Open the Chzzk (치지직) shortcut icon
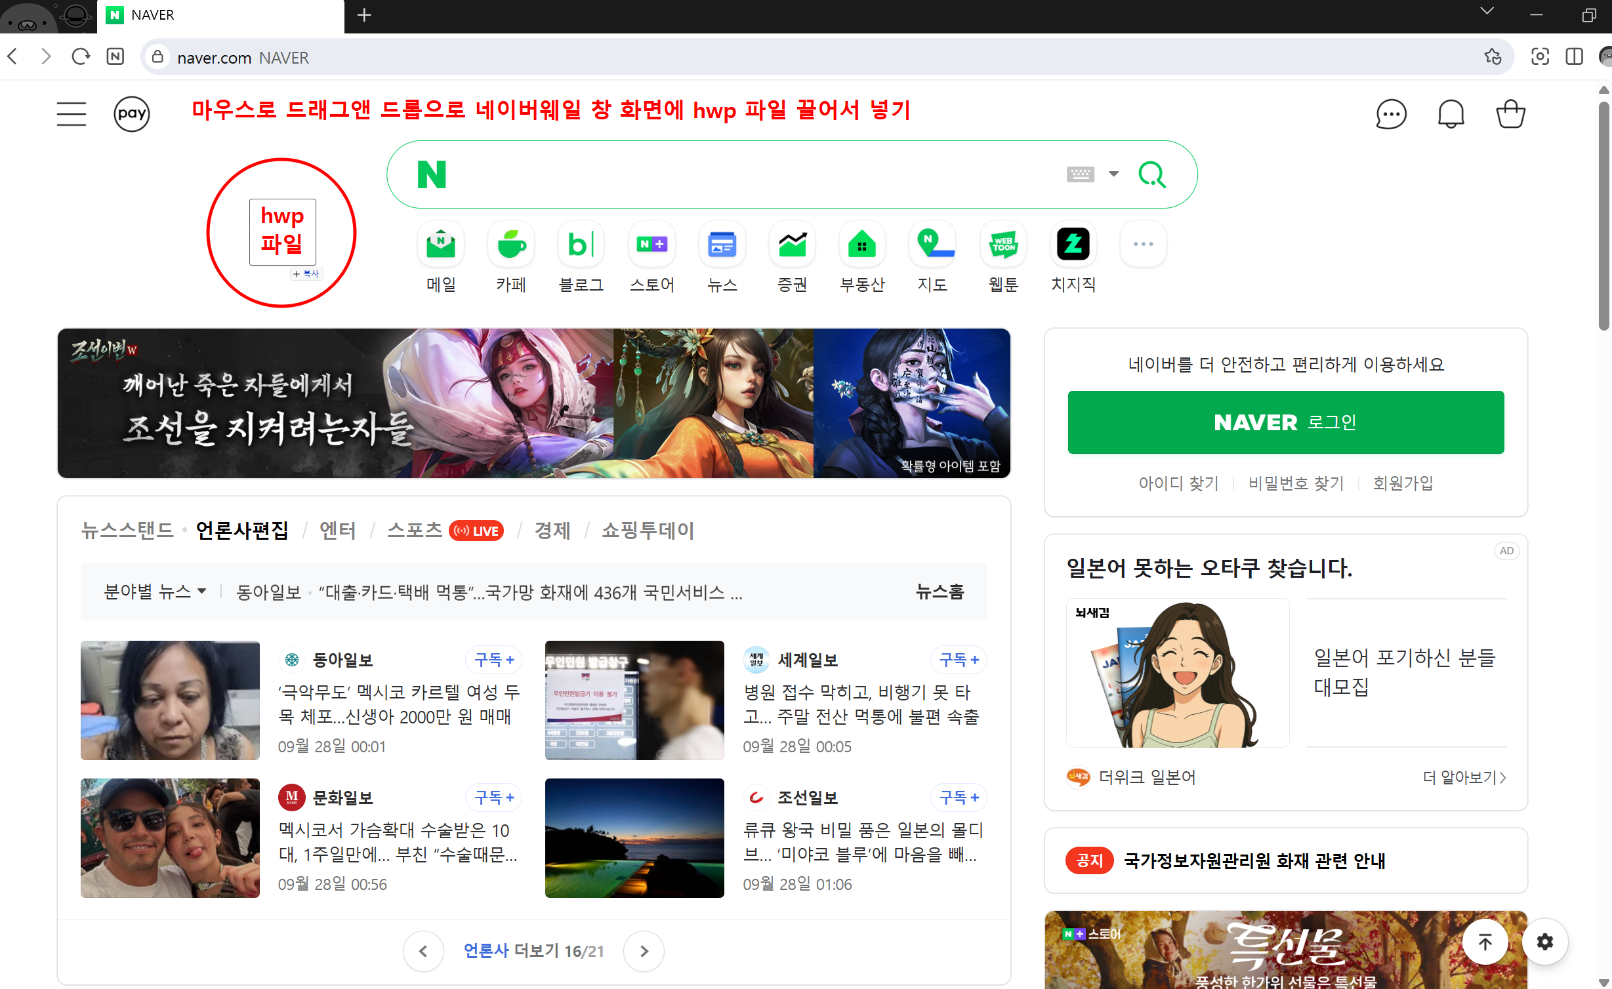 1073,245
